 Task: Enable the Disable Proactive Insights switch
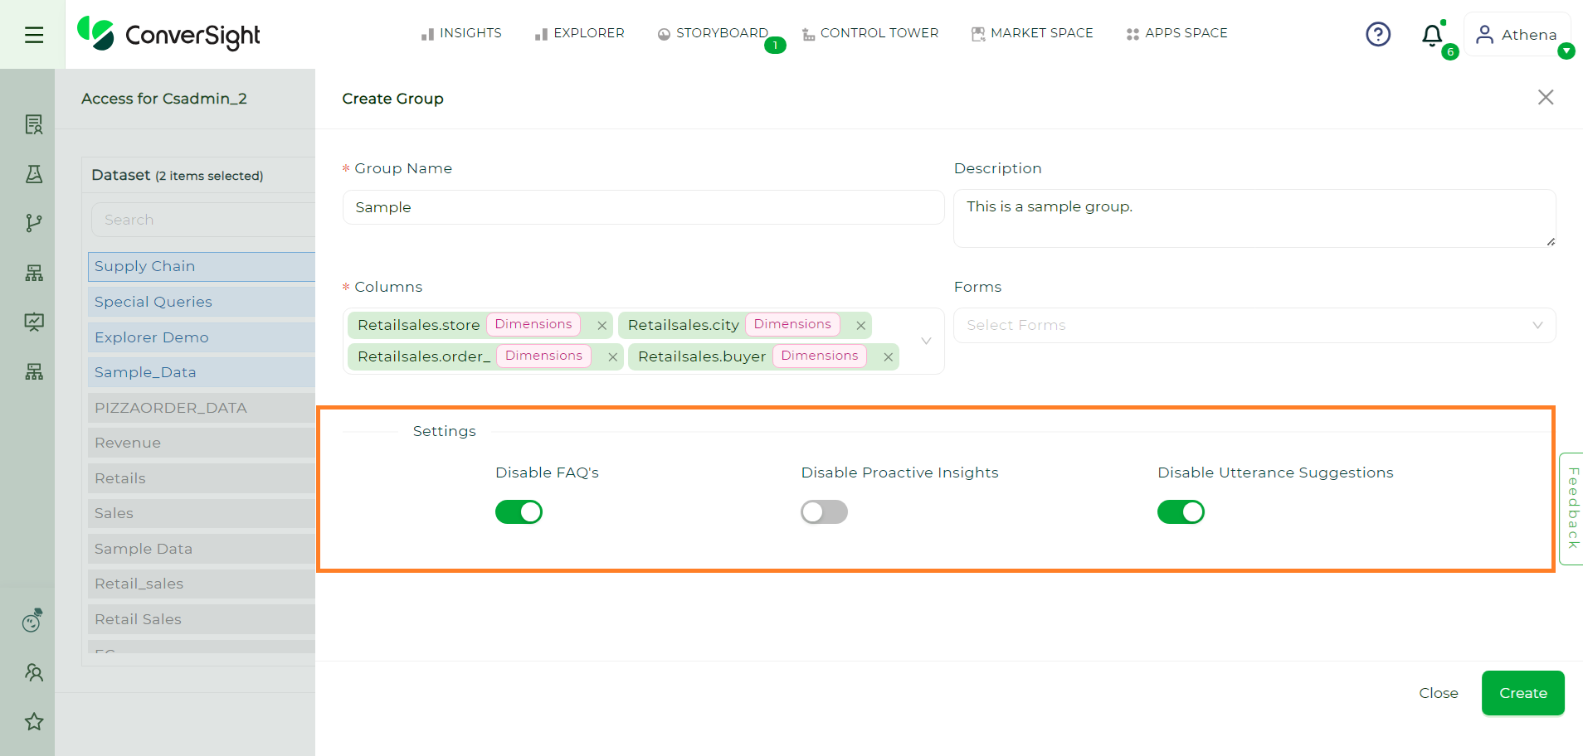click(x=824, y=512)
